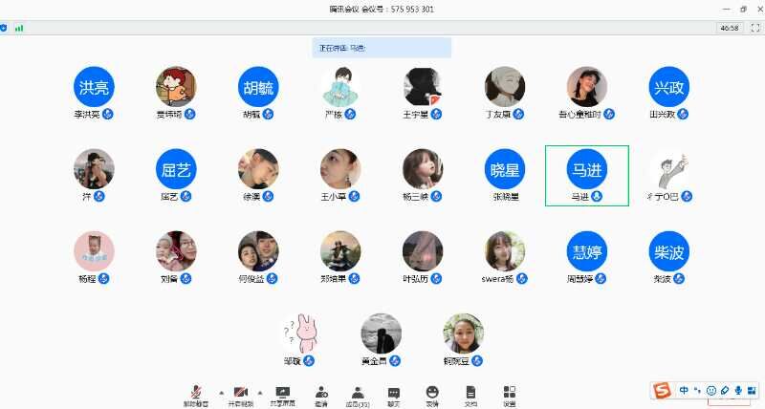Expand the arrow next to the video button
Image resolution: width=765 pixels, height=409 pixels.
point(260,392)
